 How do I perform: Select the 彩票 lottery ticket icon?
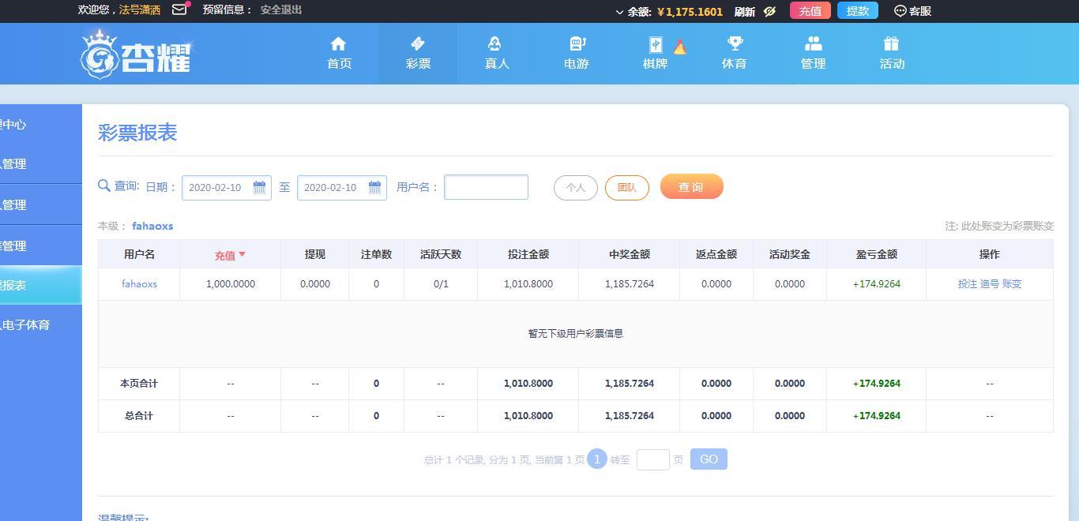click(x=417, y=43)
